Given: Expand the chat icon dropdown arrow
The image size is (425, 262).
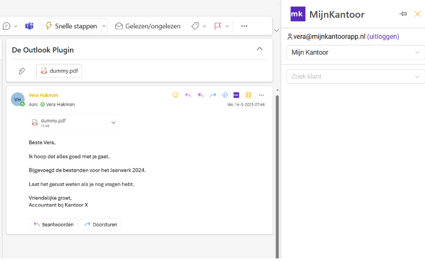Looking at the screenshot, I should 16,26.
